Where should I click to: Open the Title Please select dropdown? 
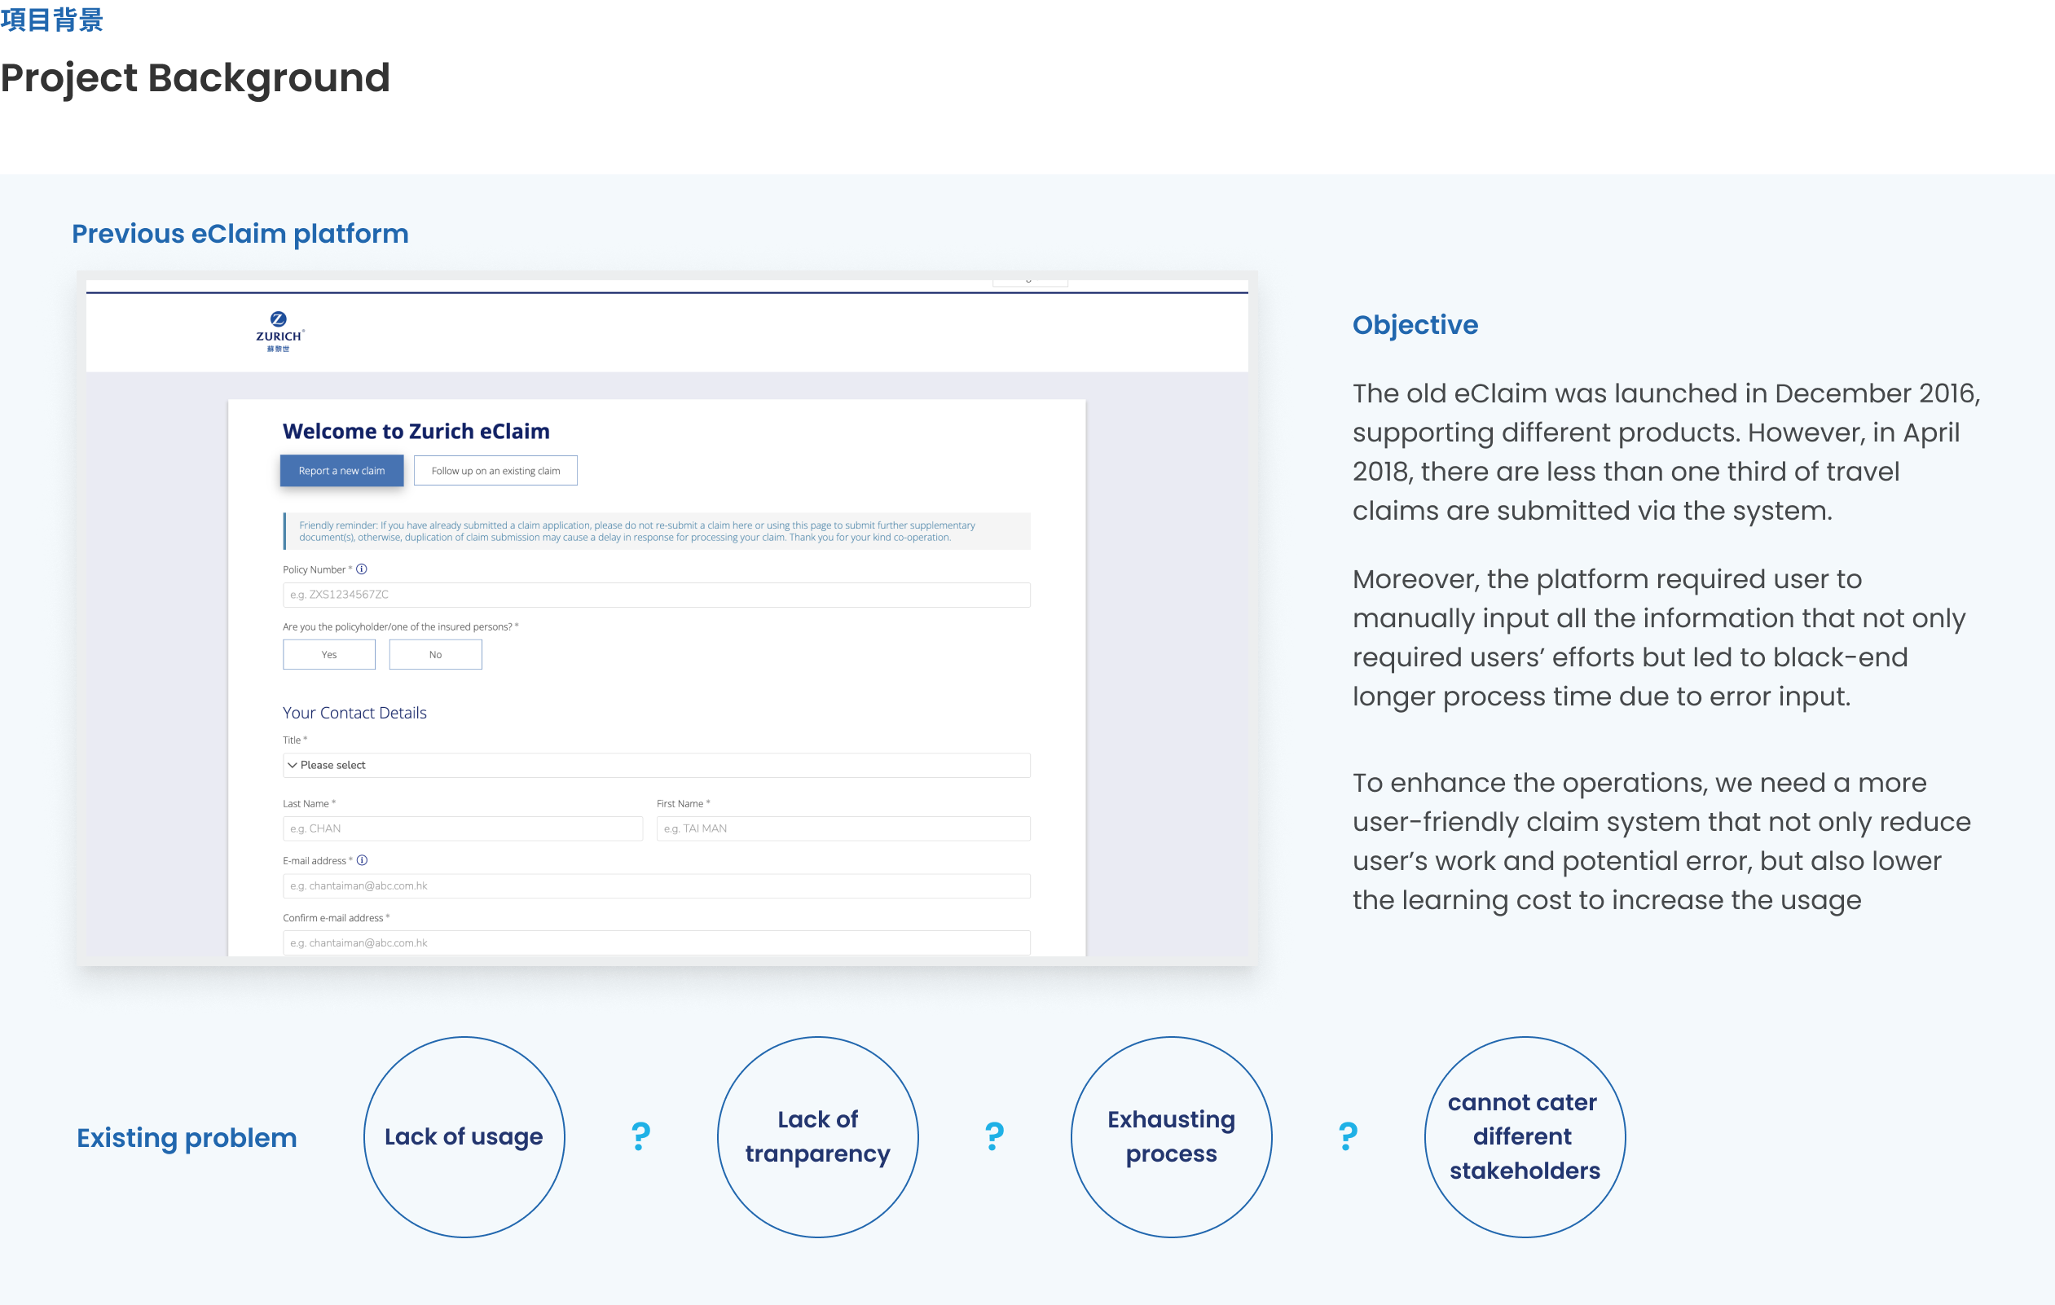(x=656, y=765)
